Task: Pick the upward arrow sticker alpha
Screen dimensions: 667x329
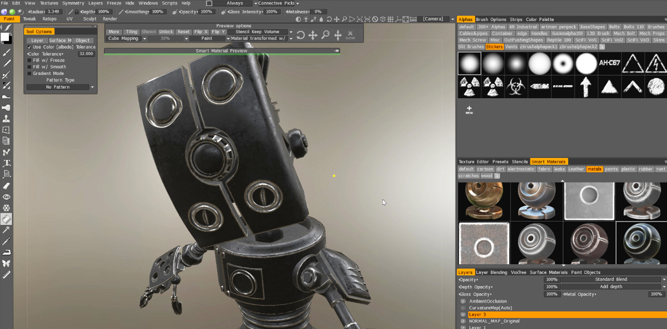Action: tap(586, 87)
